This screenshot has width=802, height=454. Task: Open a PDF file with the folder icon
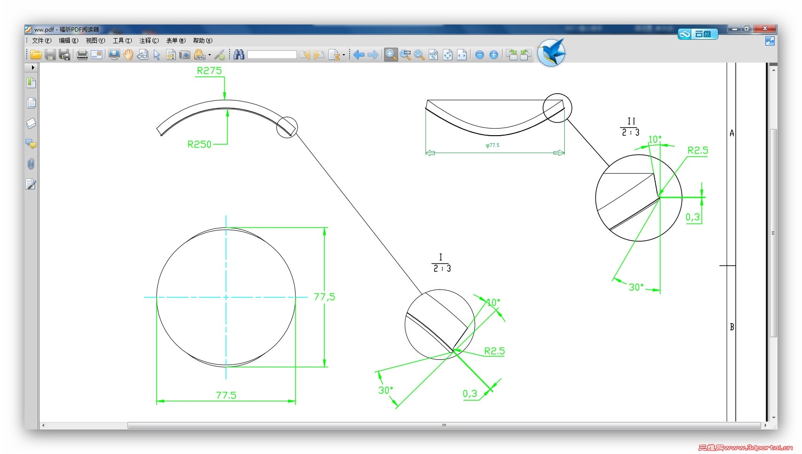[x=36, y=55]
